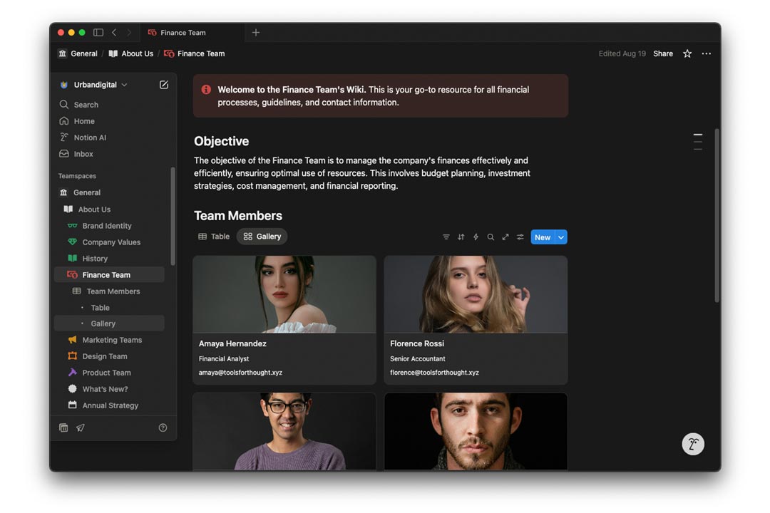Collapse the Team Members tree item
The width and height of the screenshot is (770, 513).
(76, 291)
